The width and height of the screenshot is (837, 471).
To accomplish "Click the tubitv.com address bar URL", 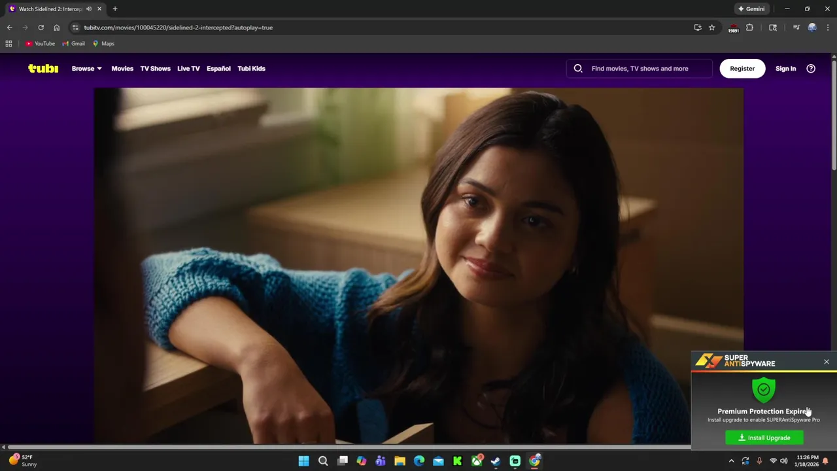I will point(178,27).
